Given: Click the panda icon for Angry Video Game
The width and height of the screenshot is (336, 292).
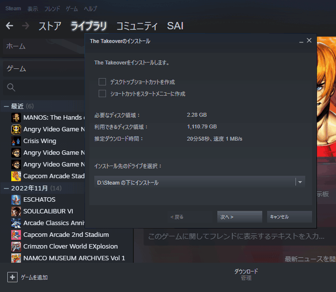Looking at the screenshot, I should click(16, 129).
